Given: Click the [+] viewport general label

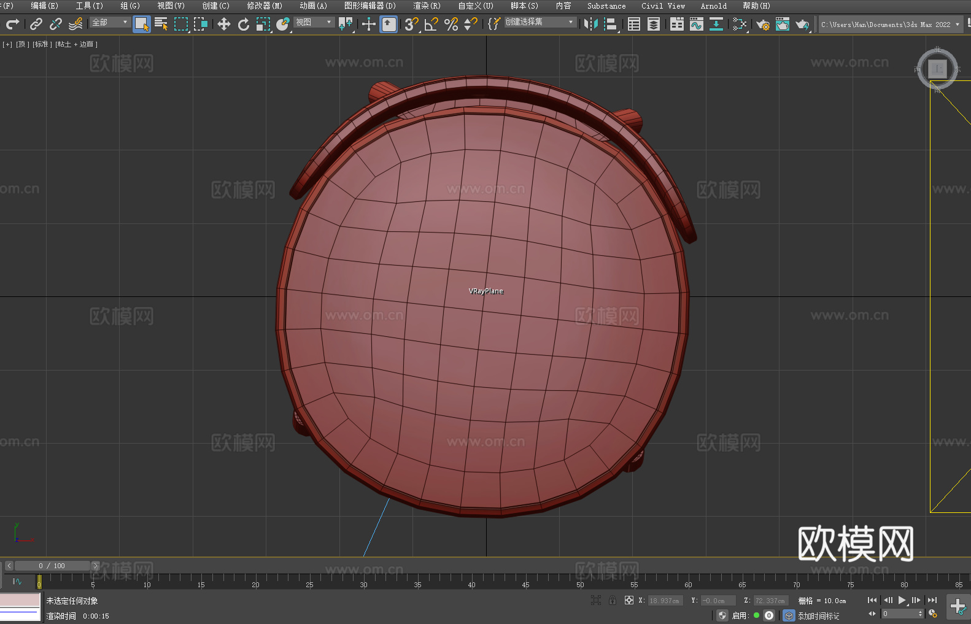Looking at the screenshot, I should (7, 44).
